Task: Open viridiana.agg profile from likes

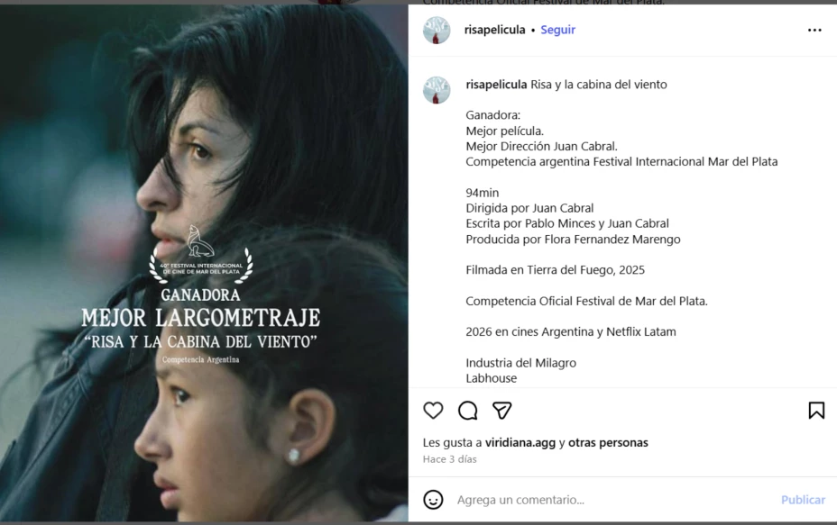Action: tap(520, 442)
